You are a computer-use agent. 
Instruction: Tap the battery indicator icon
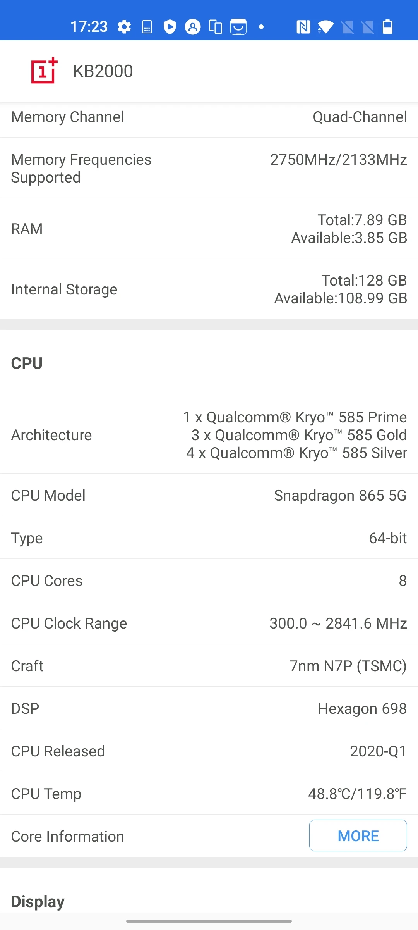(x=387, y=27)
